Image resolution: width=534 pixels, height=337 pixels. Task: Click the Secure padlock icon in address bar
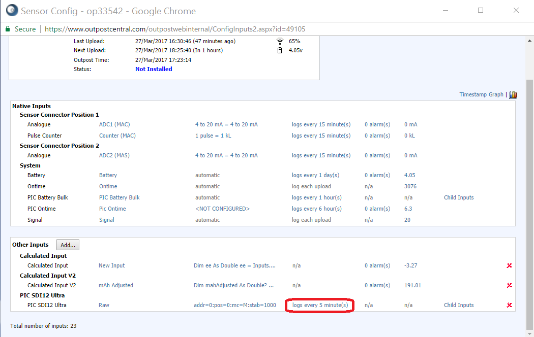click(x=8, y=29)
